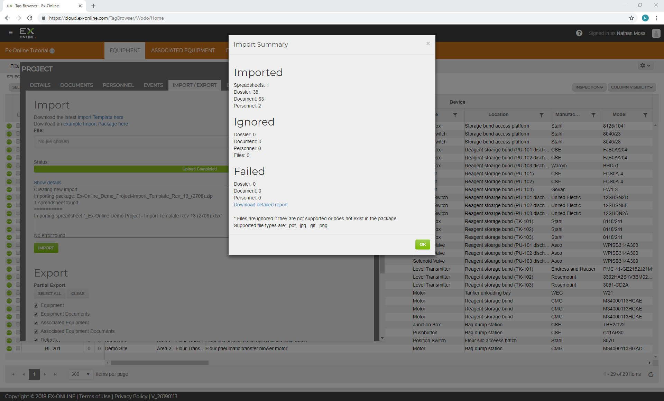
Task: Click the green OK button
Action: coord(422,244)
